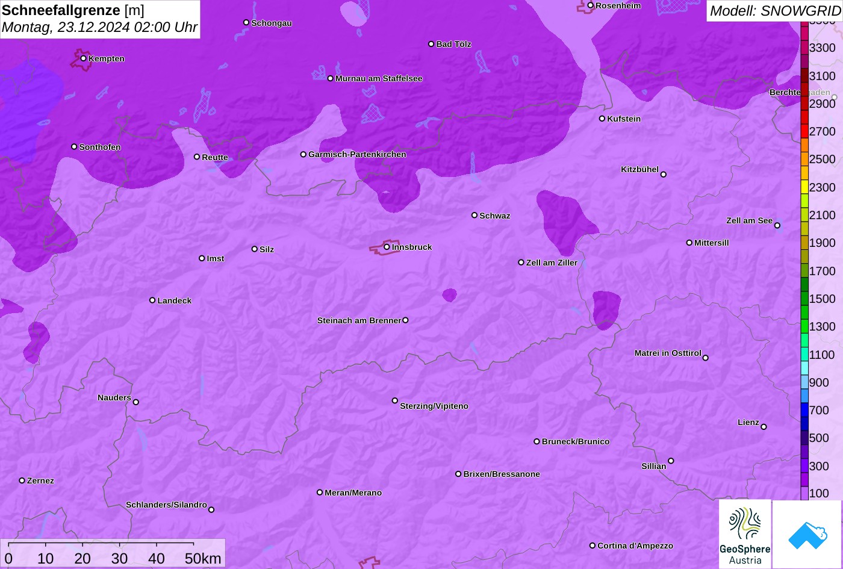Click the Brixen/Bressanone marker dot
The image size is (843, 569).
[458, 474]
